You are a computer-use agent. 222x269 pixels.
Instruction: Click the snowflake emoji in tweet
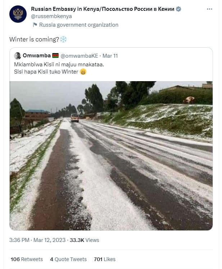point(63,39)
